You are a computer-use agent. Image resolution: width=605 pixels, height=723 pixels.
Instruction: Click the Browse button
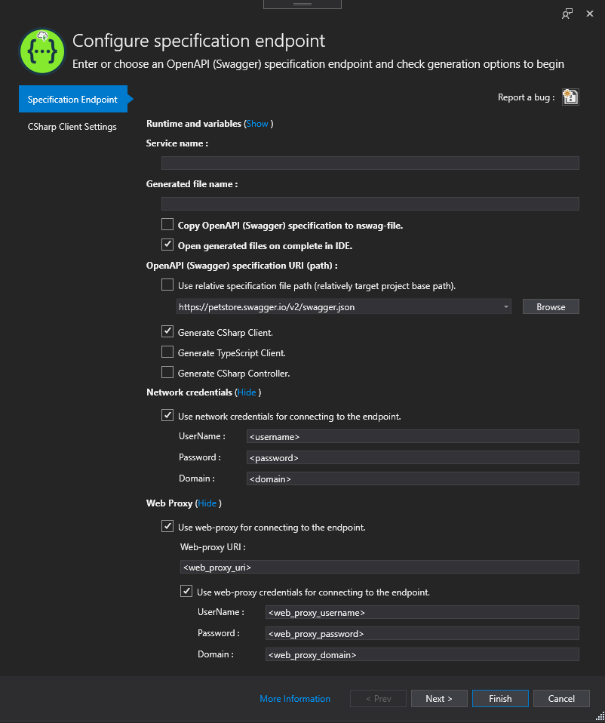(x=551, y=307)
